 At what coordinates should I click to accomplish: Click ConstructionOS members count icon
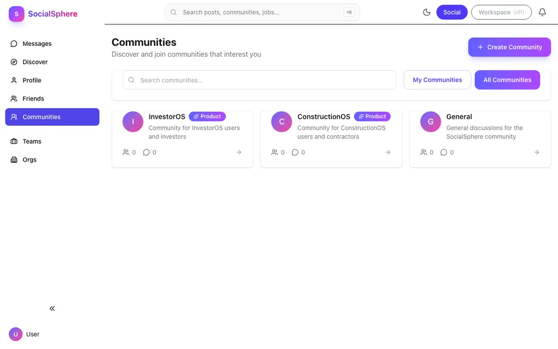click(x=275, y=153)
